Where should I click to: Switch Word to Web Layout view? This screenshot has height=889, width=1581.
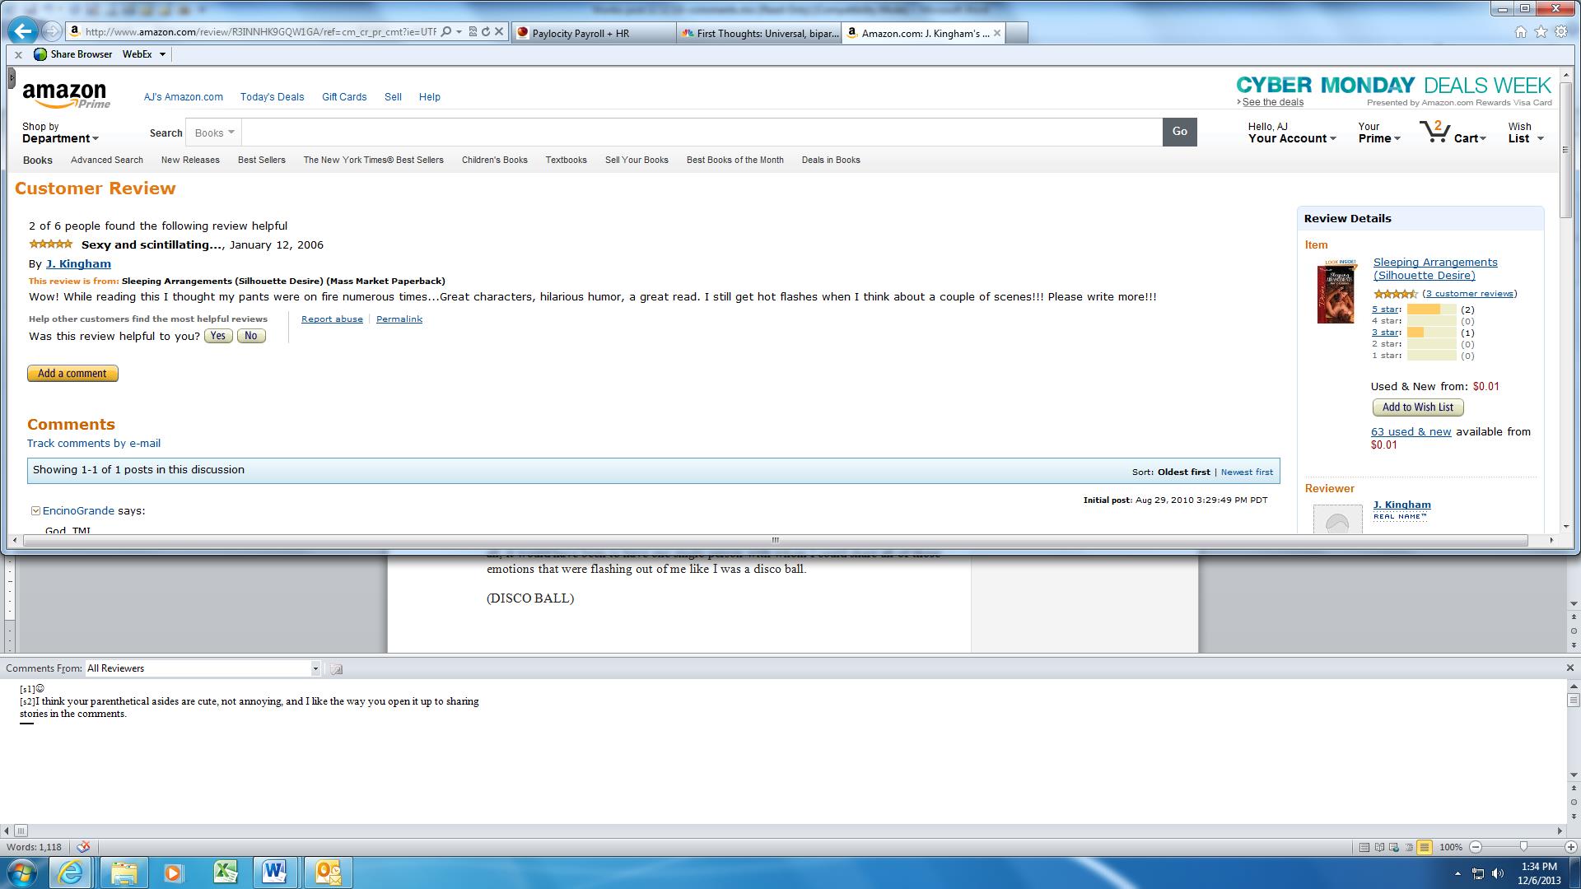click(x=1394, y=847)
